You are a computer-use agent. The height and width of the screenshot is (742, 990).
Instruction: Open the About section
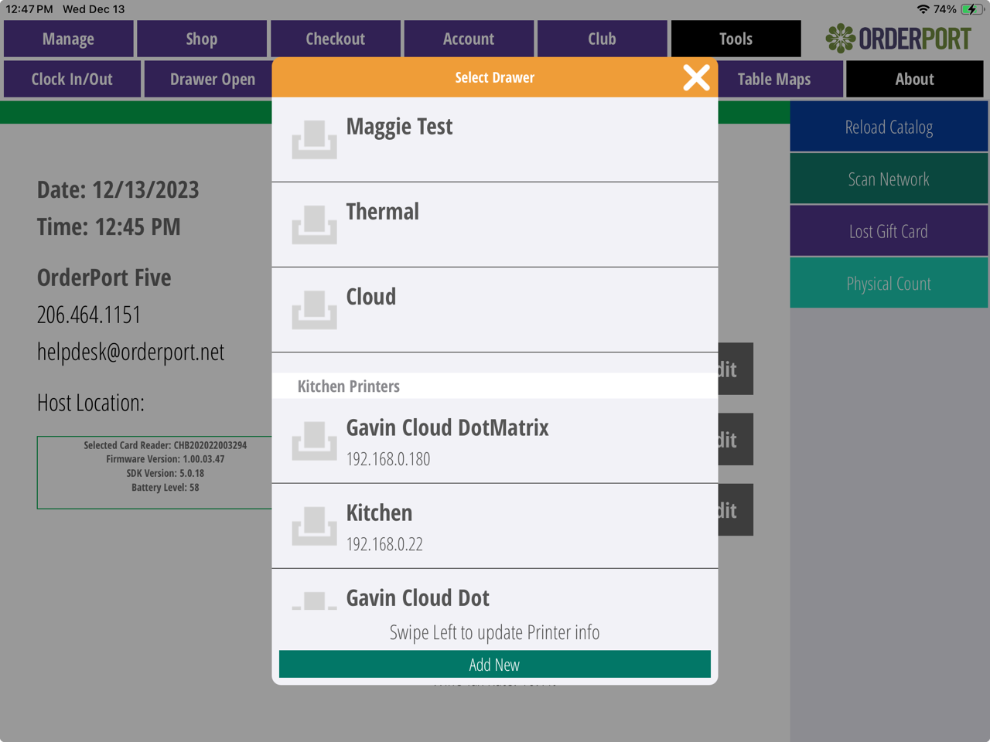915,79
